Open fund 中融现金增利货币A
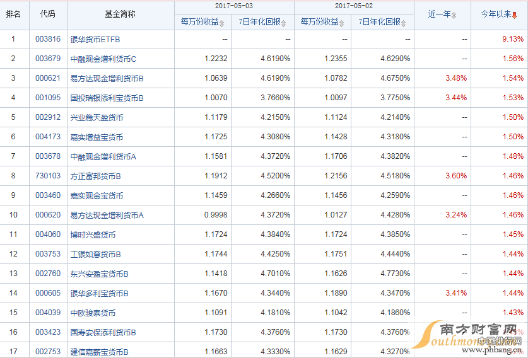This screenshot has height=358, width=528. click(103, 156)
